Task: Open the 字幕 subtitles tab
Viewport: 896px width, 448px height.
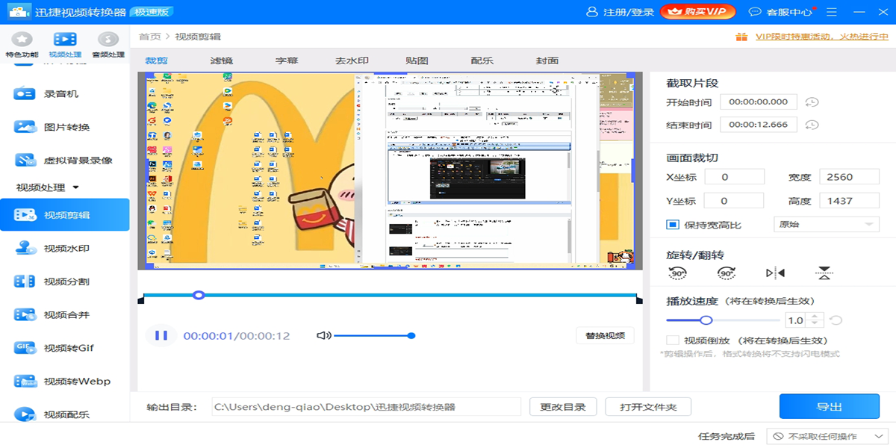Action: (287, 60)
